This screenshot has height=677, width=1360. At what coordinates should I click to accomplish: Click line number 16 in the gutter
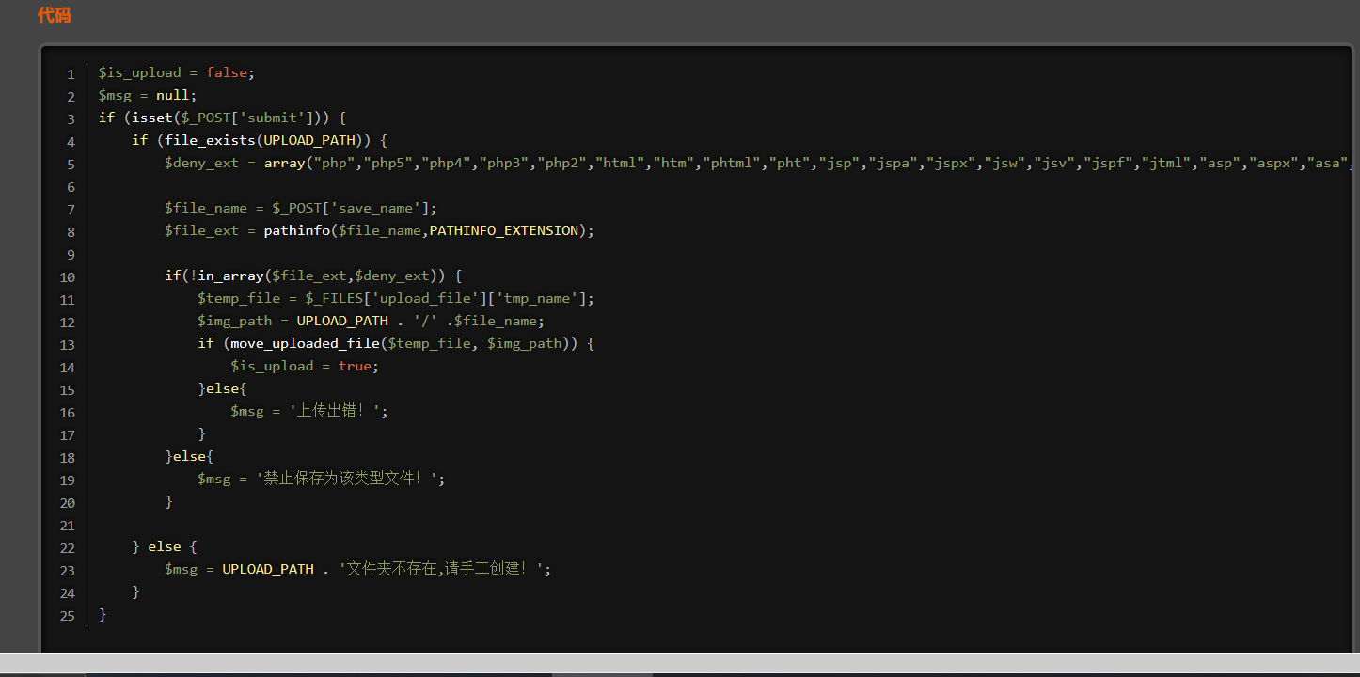(x=67, y=413)
